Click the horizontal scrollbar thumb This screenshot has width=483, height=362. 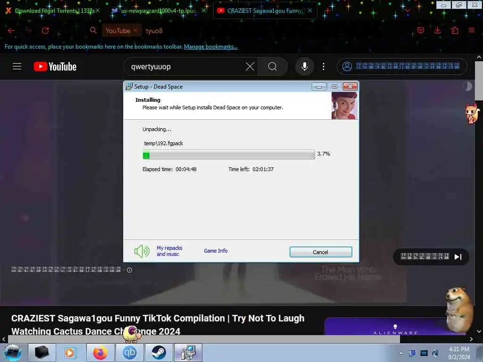(204, 339)
